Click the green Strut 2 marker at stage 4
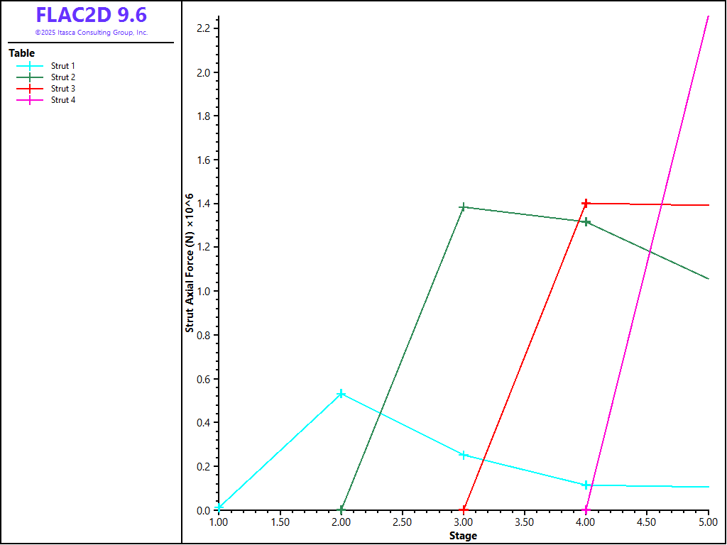This screenshot has width=727, height=545. (x=586, y=222)
